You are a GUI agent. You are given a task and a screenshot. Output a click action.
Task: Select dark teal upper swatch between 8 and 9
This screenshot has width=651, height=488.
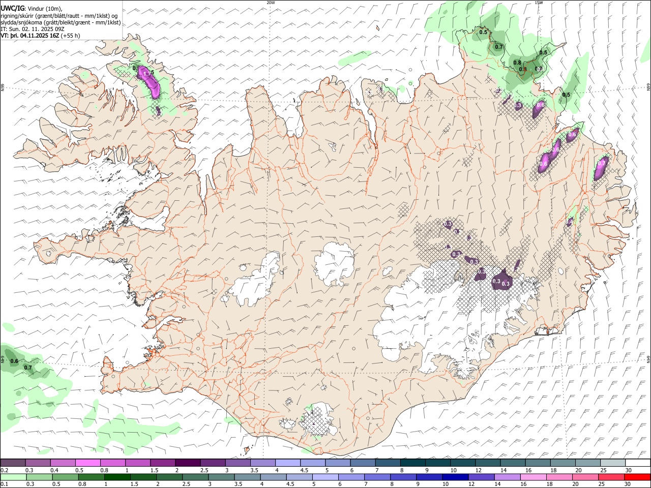coord(413,463)
